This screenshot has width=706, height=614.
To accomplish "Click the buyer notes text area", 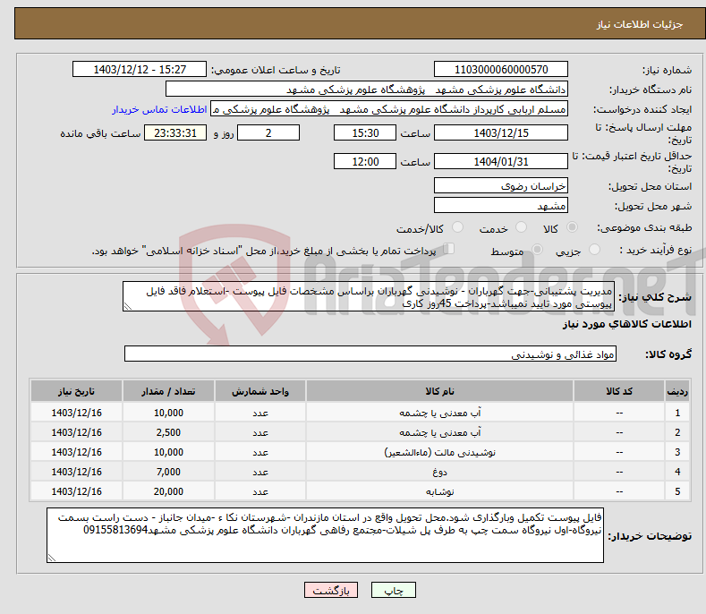I will (325, 535).
